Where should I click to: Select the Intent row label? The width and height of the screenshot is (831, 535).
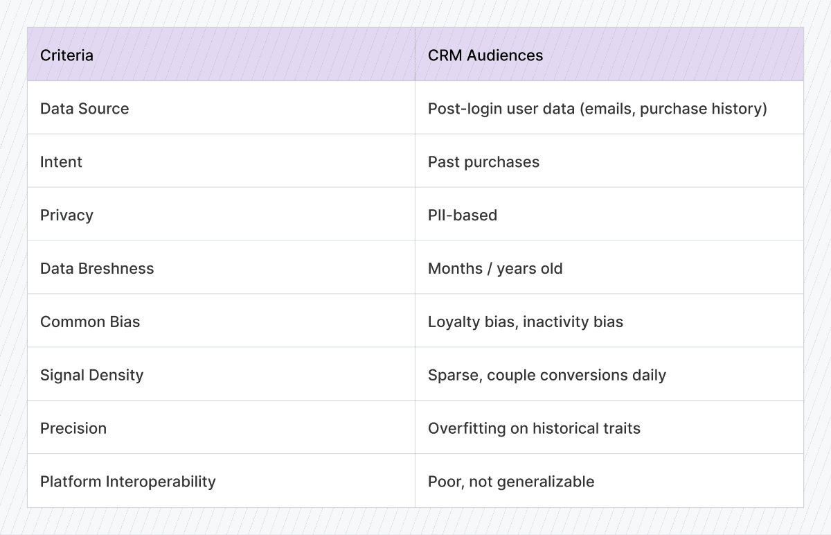coord(61,162)
